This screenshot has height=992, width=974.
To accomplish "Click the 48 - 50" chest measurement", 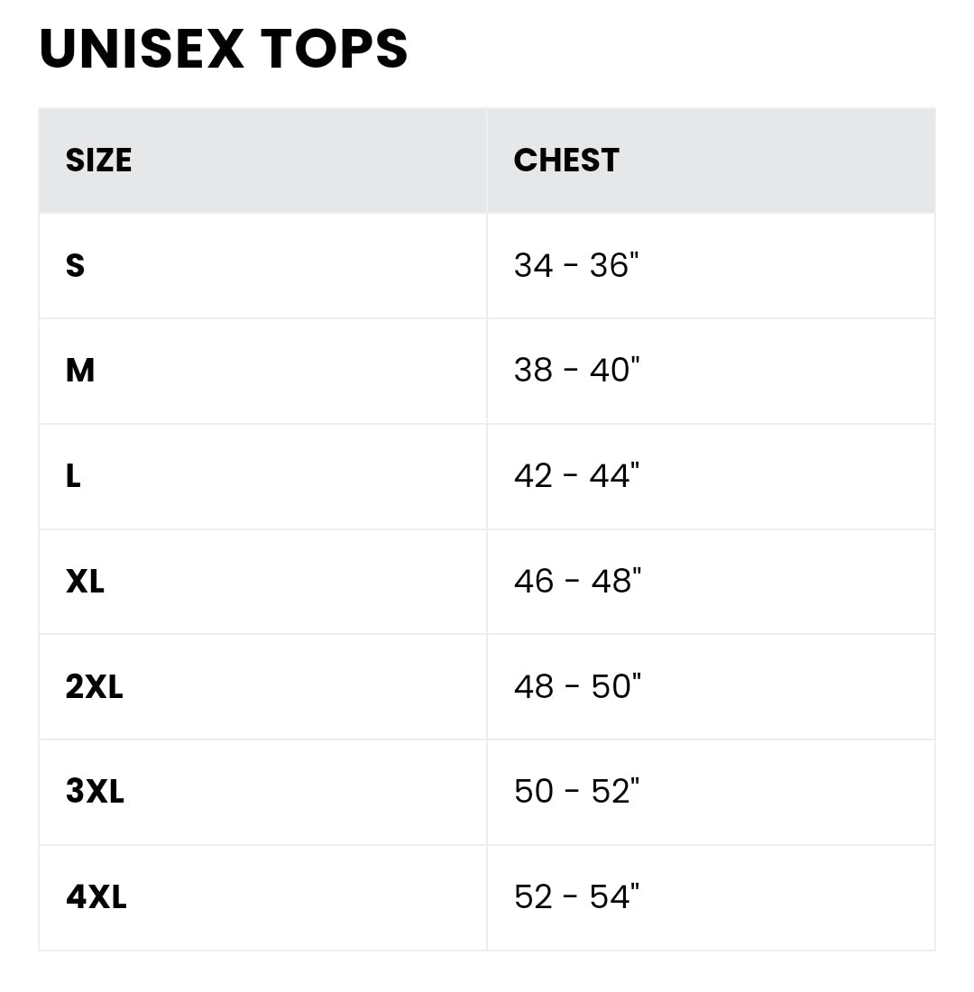I will pyautogui.click(x=577, y=687).
